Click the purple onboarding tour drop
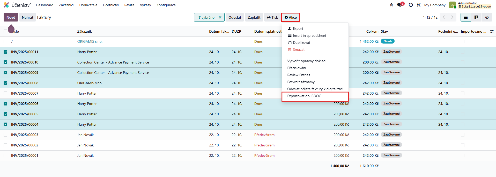This screenshot has width=496, height=177. (x=11, y=29)
